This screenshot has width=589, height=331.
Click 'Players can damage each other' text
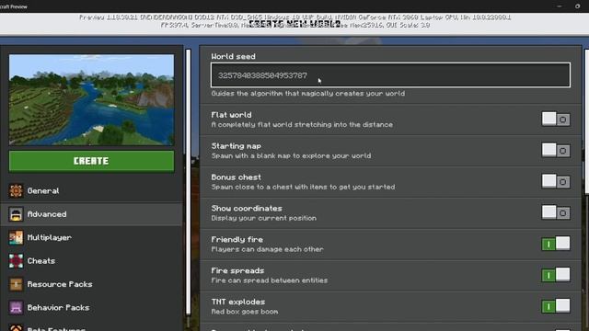pos(267,249)
